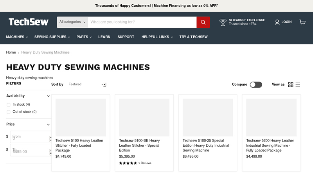Click the red search magnifier button
Screen dimensions: 313x176
point(203,22)
